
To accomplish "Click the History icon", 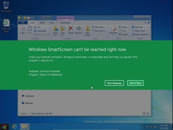I will click(x=120, y=34).
